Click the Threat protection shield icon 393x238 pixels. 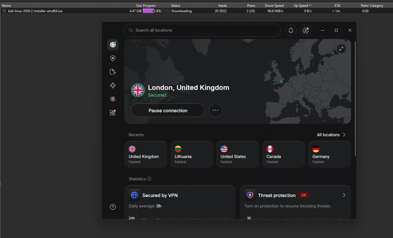[x=250, y=195]
